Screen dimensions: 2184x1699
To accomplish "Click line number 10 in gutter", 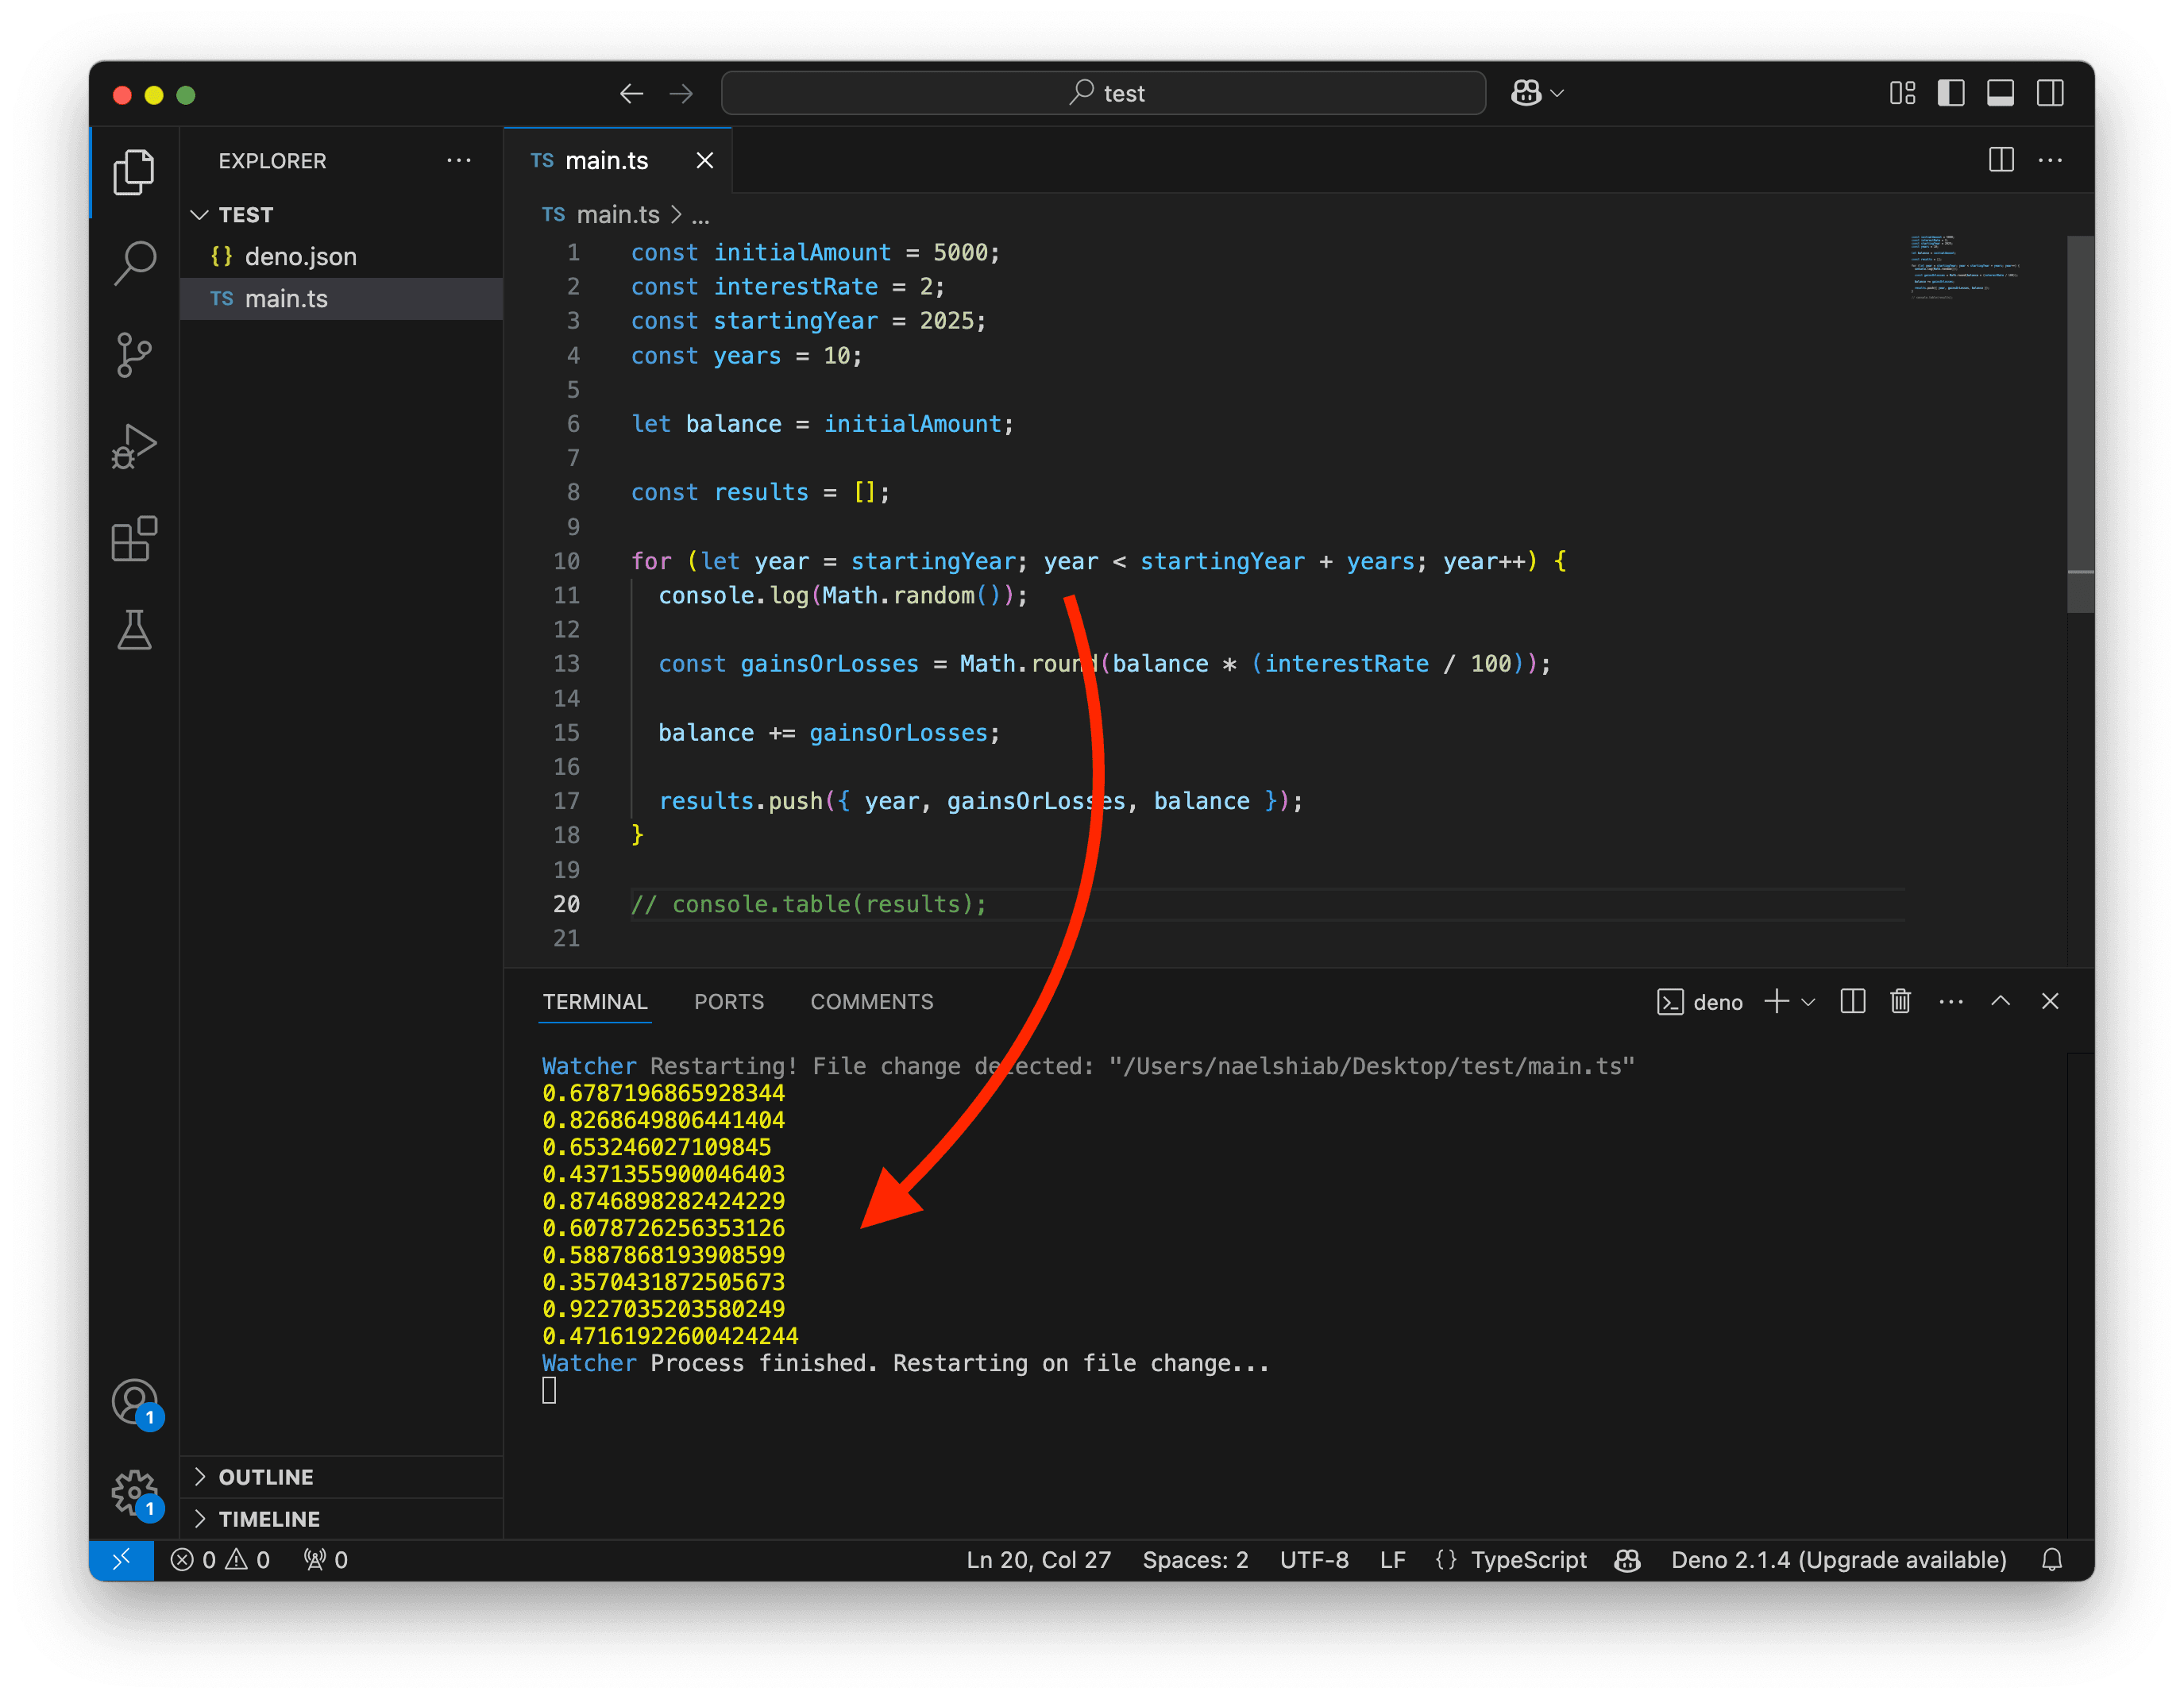I will (566, 561).
